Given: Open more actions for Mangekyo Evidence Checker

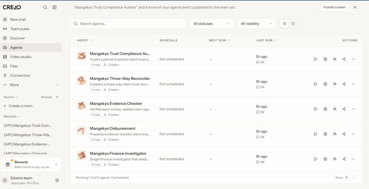Looking at the screenshot, I should click(353, 109).
